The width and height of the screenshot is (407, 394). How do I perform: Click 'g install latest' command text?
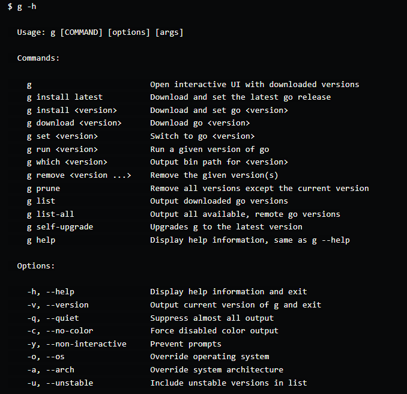click(65, 97)
